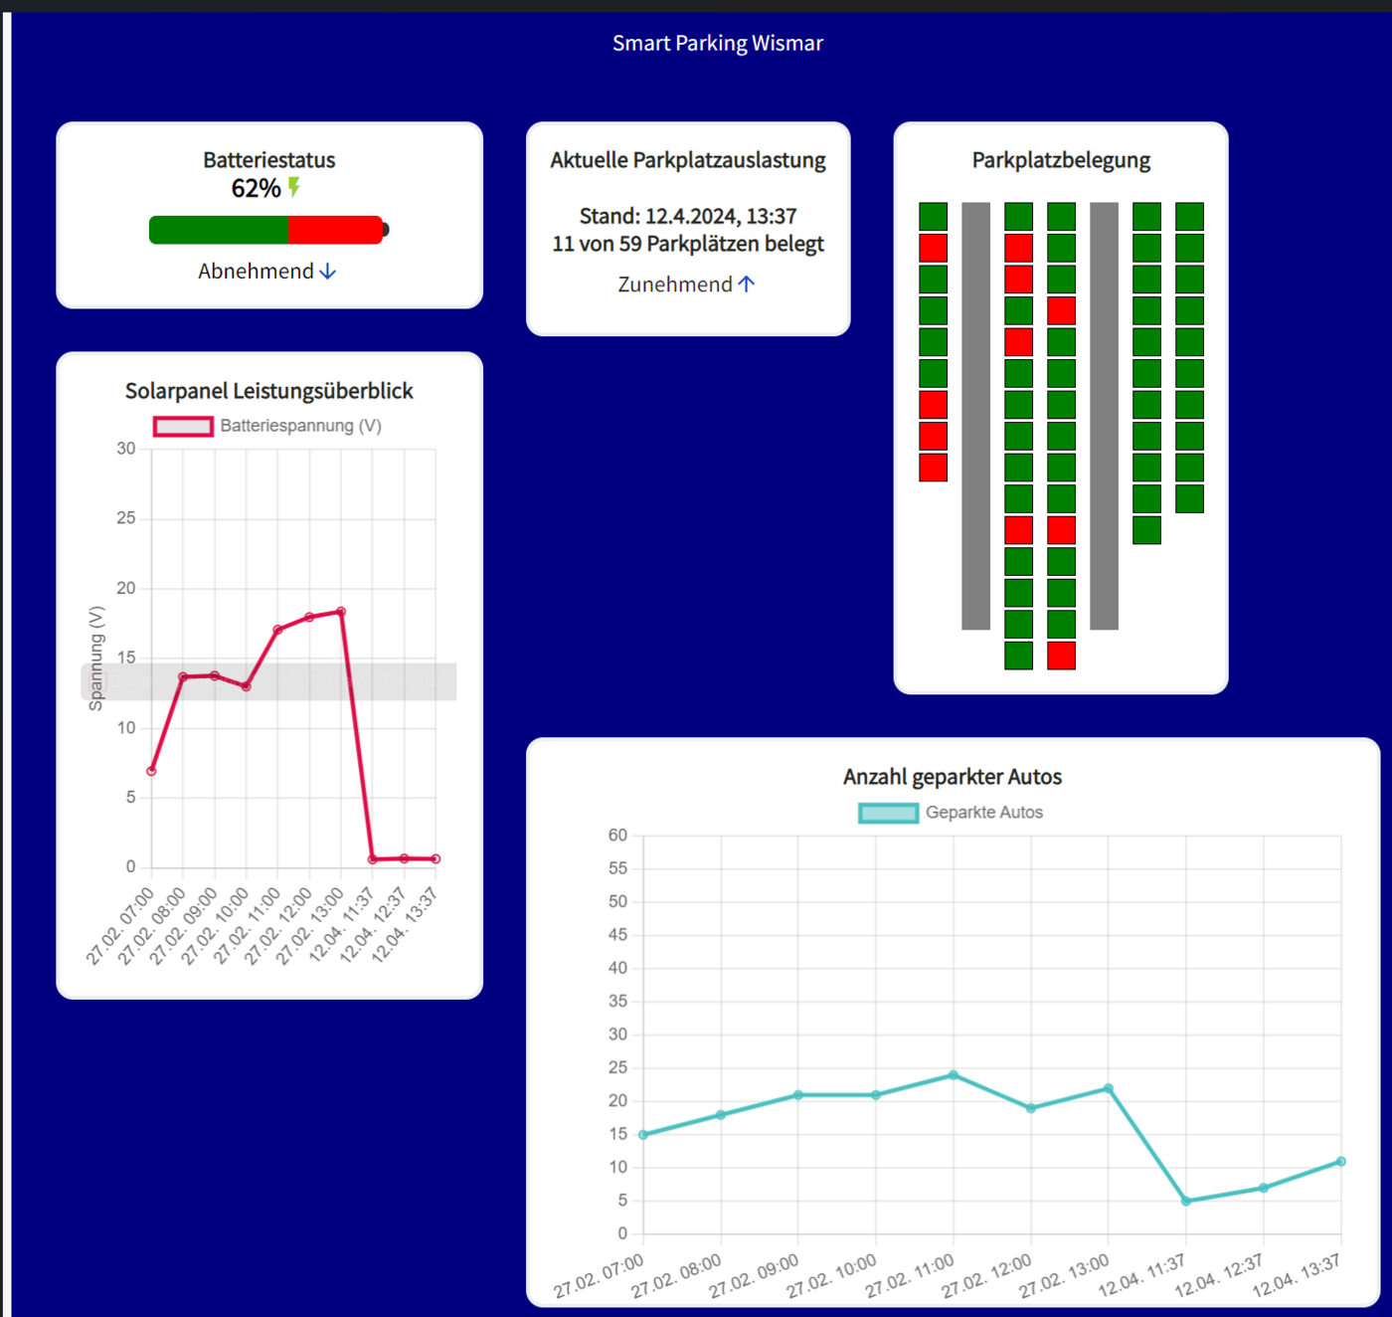Viewport: 1392px width, 1317px height.
Task: Select the Solarpanel Leistungsüberblick chart title
Action: (269, 391)
